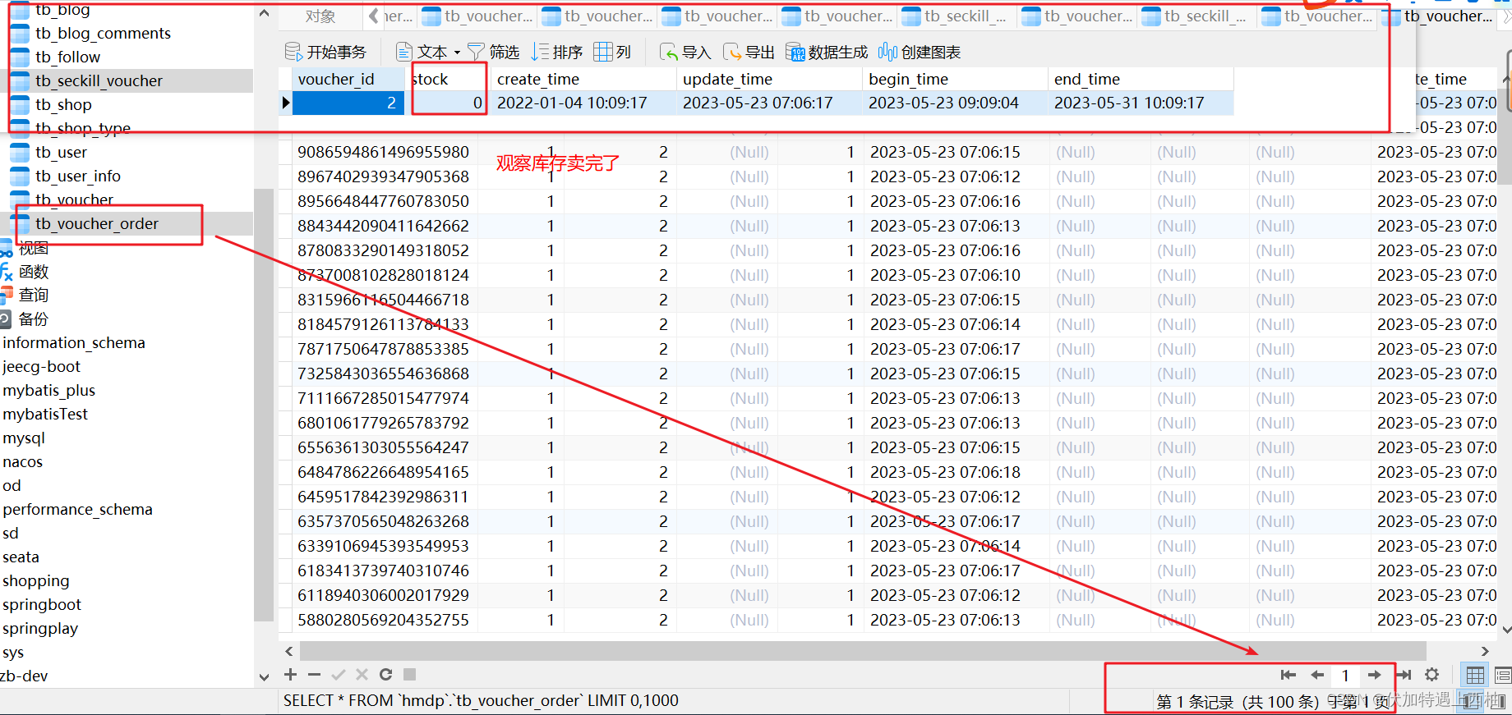
Task: Select the sys database
Action: (x=13, y=652)
